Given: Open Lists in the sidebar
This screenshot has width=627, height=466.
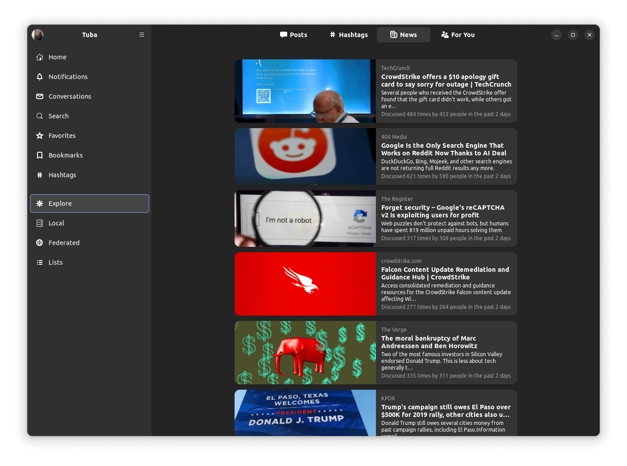Looking at the screenshot, I should (x=55, y=262).
